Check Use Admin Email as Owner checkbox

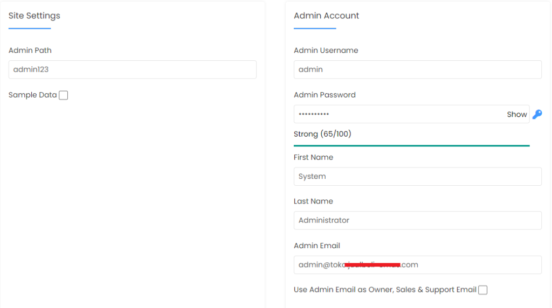pyautogui.click(x=483, y=290)
